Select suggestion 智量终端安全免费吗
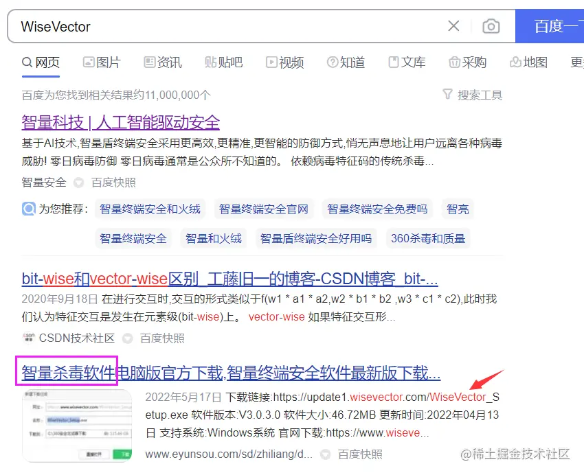 [x=377, y=209]
